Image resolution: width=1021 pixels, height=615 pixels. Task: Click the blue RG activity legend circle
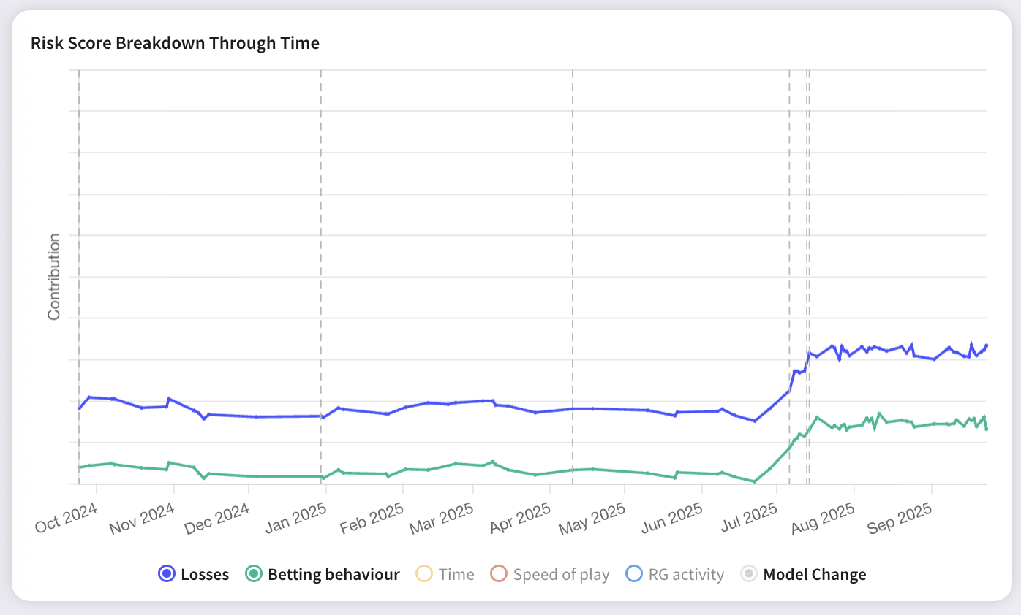[635, 574]
